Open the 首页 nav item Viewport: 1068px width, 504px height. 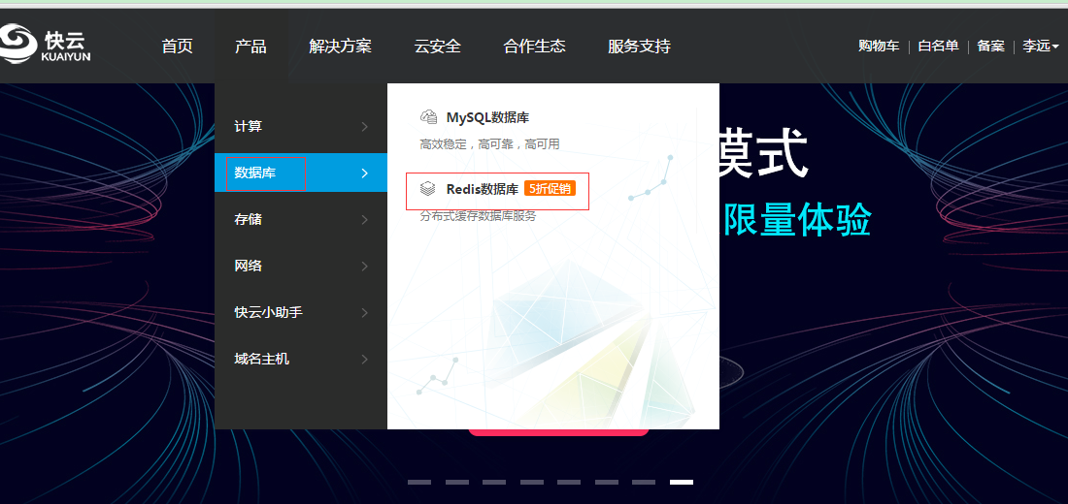coord(177,47)
